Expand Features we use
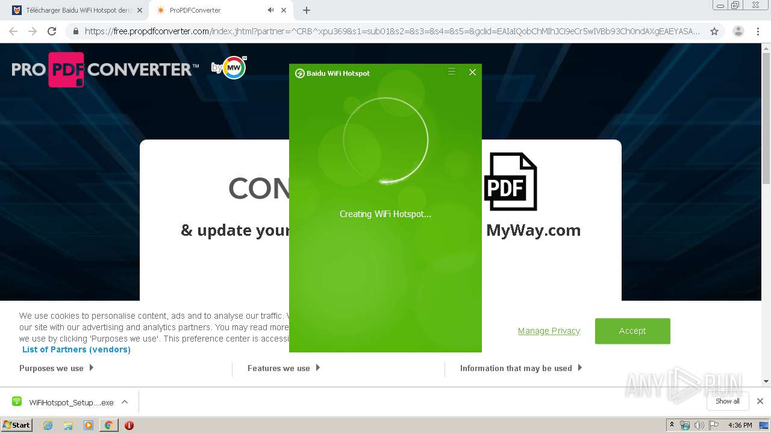 pos(284,368)
